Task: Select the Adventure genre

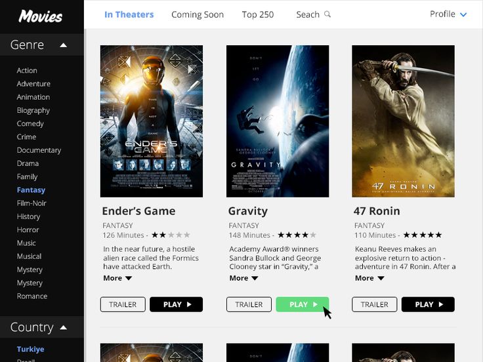Action: point(33,84)
